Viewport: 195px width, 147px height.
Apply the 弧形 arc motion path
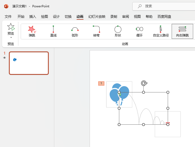pyautogui.click(x=75, y=31)
